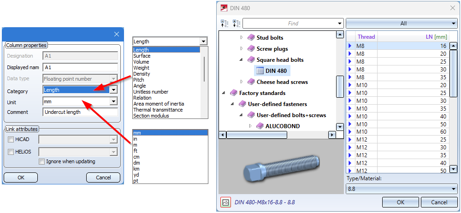
Task: Click OK in Column properties dialog
Action: coord(21,177)
